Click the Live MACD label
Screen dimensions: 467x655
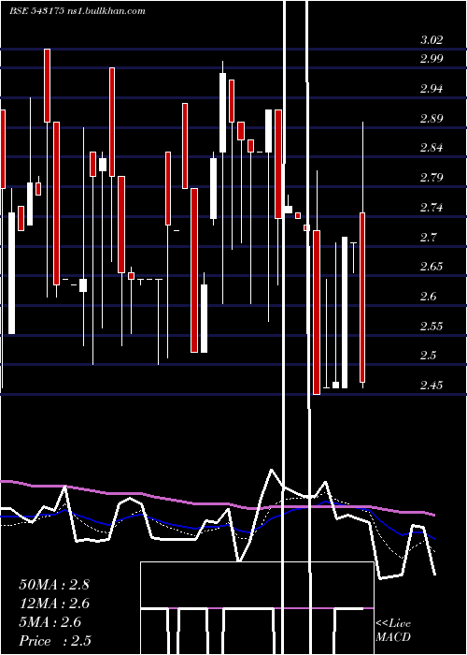[393, 630]
